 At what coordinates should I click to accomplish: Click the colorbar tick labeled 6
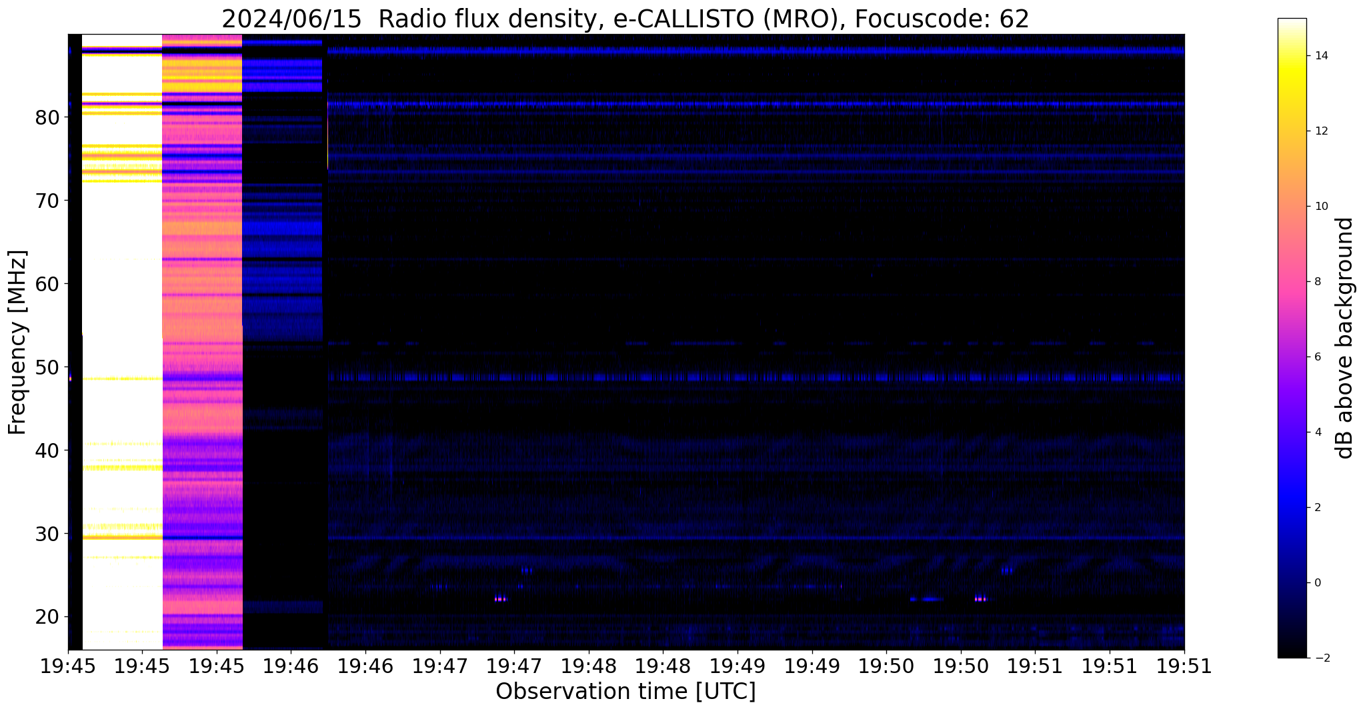pos(1317,357)
